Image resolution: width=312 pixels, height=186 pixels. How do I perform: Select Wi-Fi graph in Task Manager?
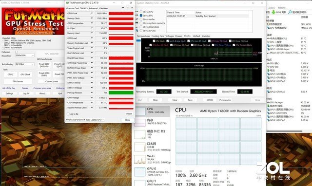tap(140, 159)
